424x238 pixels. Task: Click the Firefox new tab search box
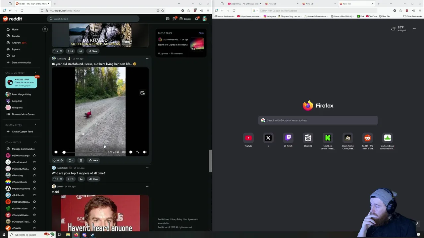318,120
